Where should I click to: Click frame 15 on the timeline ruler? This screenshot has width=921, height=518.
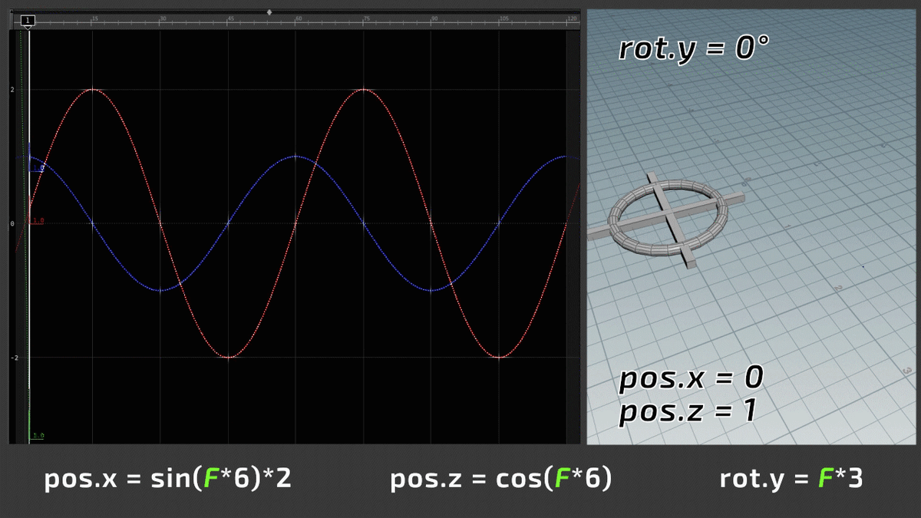[x=95, y=18]
